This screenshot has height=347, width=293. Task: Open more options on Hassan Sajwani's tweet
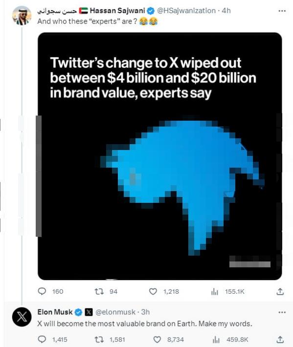pos(282,11)
